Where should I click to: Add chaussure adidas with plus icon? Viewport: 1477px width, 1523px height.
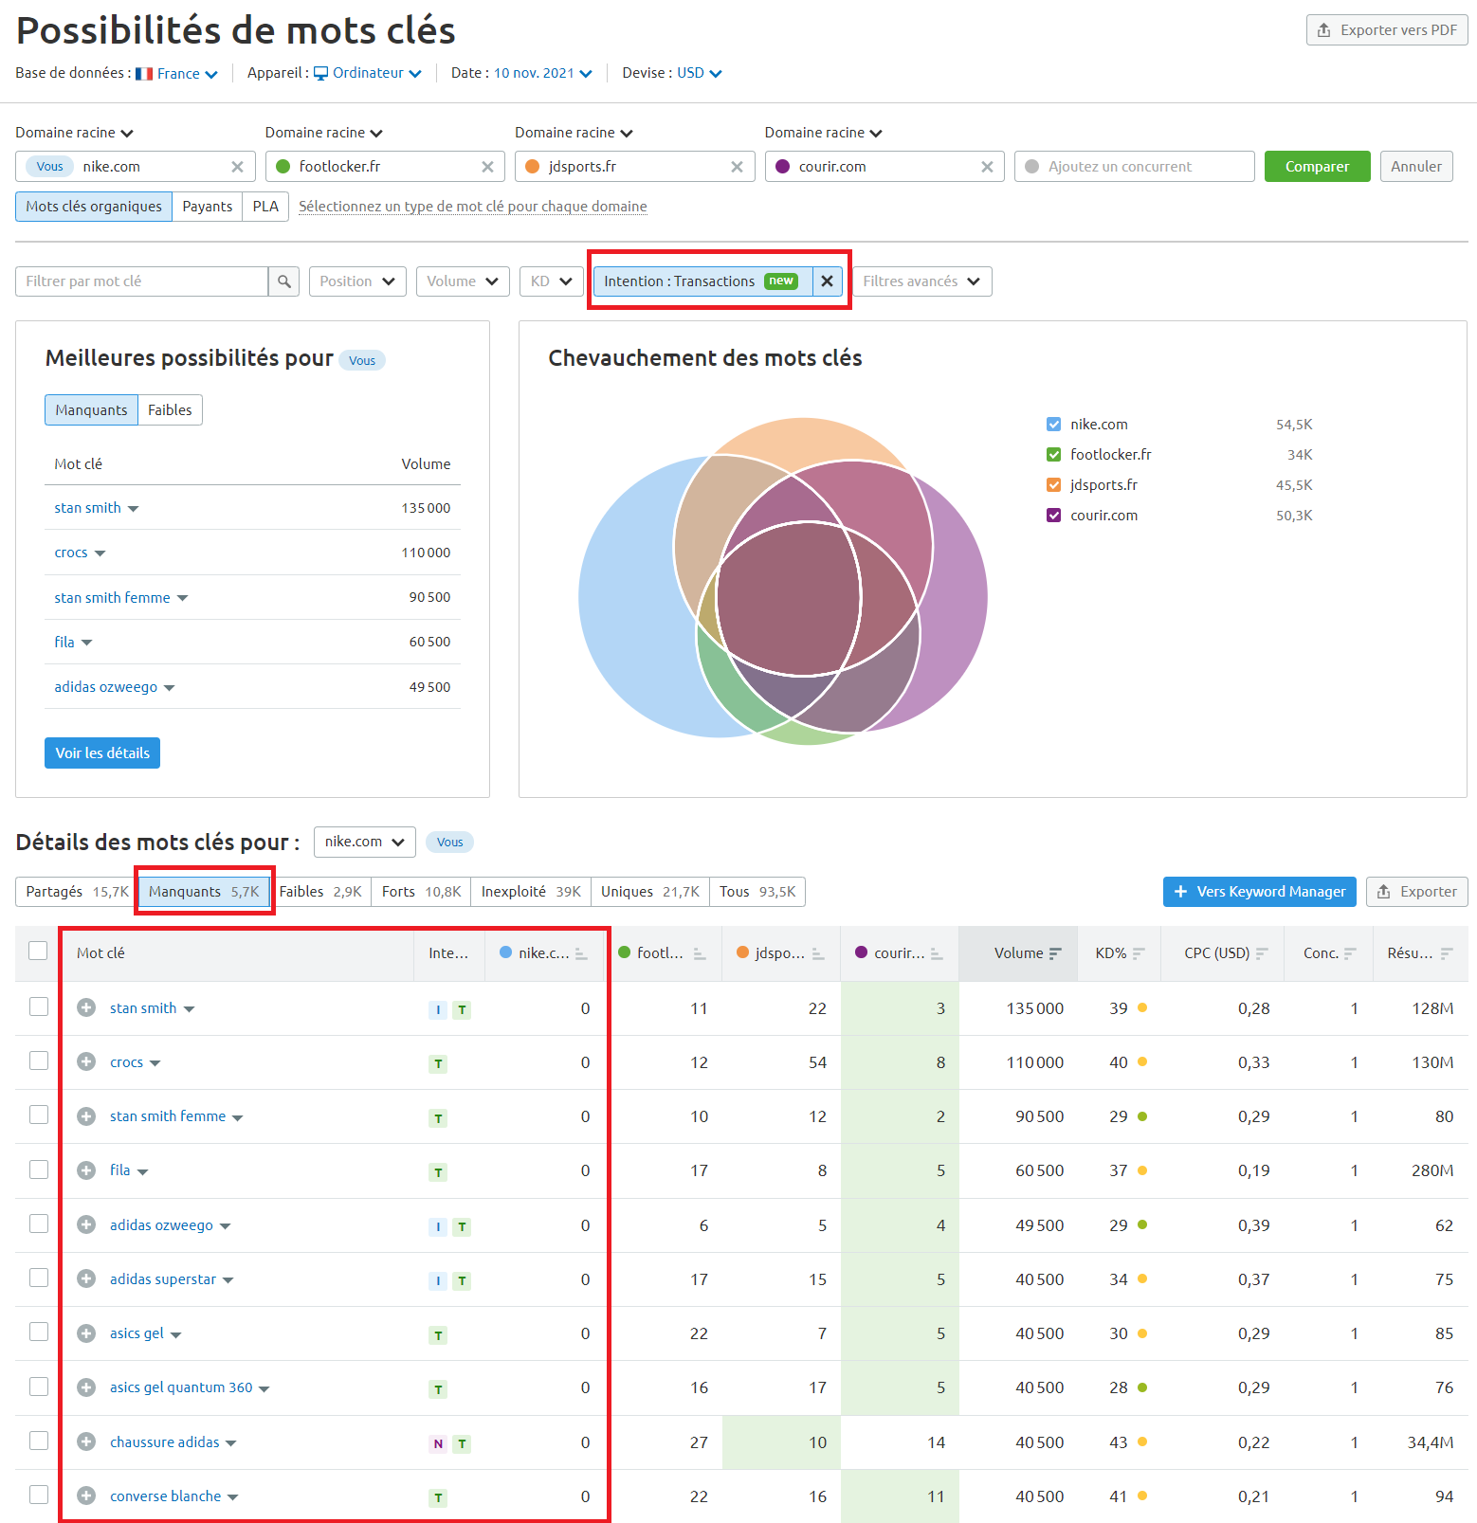coord(86,1441)
